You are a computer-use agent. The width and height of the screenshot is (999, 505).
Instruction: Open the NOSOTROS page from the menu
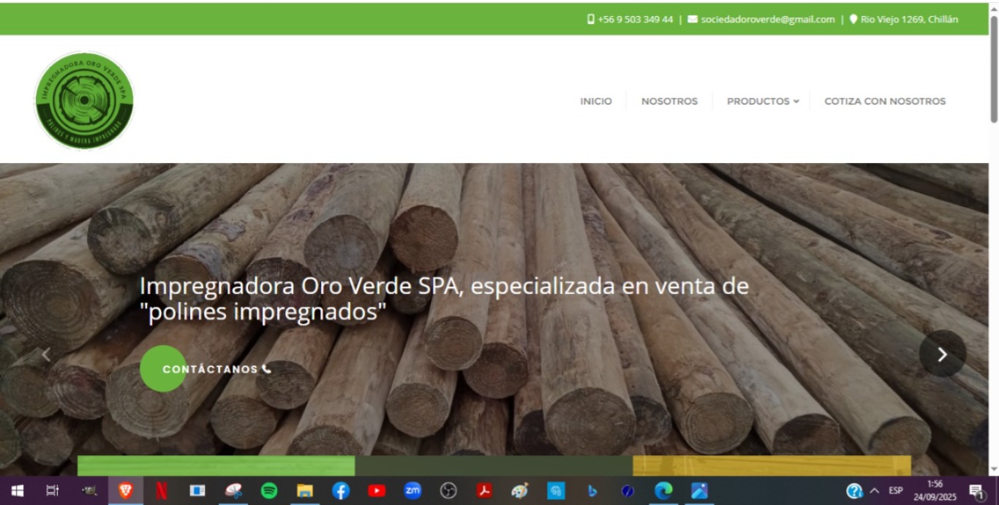coord(669,101)
